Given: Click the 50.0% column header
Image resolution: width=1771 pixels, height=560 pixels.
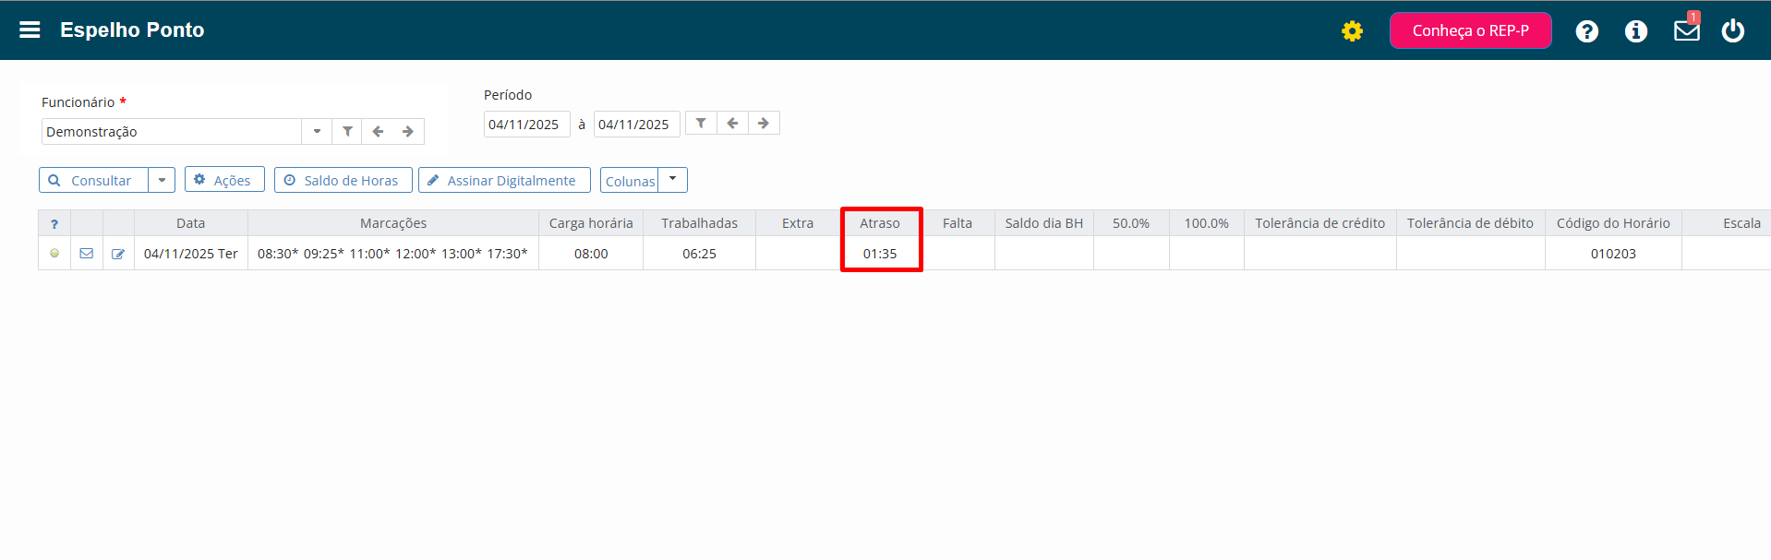Looking at the screenshot, I should pos(1131,223).
